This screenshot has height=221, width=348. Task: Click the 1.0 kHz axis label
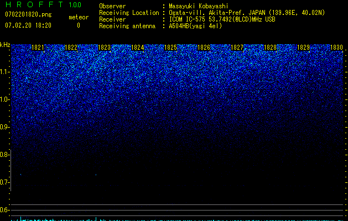(x=5, y=99)
